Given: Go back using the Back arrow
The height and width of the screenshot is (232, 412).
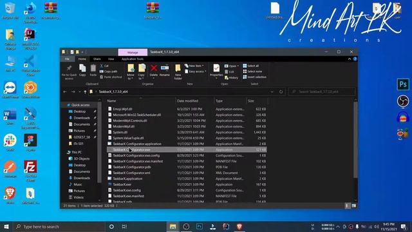Looking at the screenshot, I should tap(65, 92).
